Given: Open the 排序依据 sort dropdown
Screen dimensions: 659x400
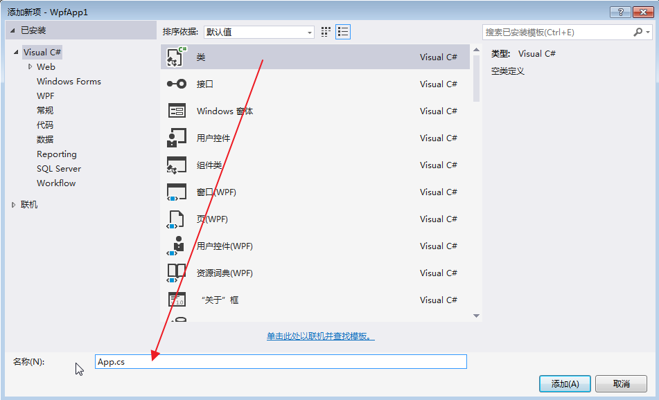Looking at the screenshot, I should coord(258,32).
